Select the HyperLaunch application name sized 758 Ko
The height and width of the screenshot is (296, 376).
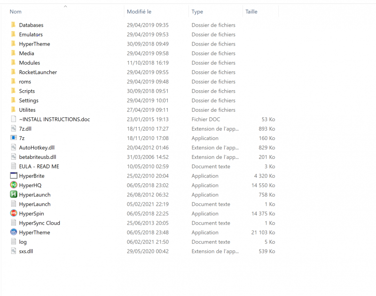pyautogui.click(x=35, y=195)
